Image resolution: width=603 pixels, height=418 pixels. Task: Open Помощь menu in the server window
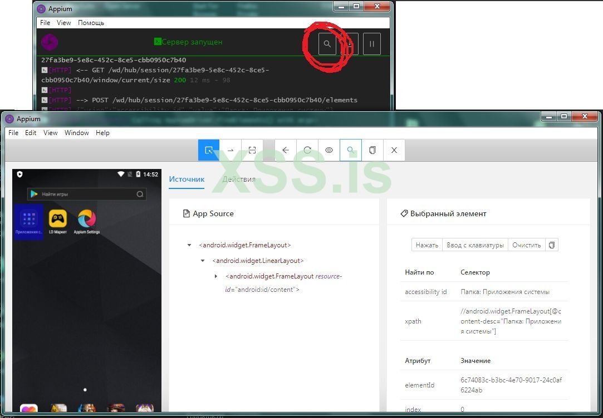tap(91, 23)
